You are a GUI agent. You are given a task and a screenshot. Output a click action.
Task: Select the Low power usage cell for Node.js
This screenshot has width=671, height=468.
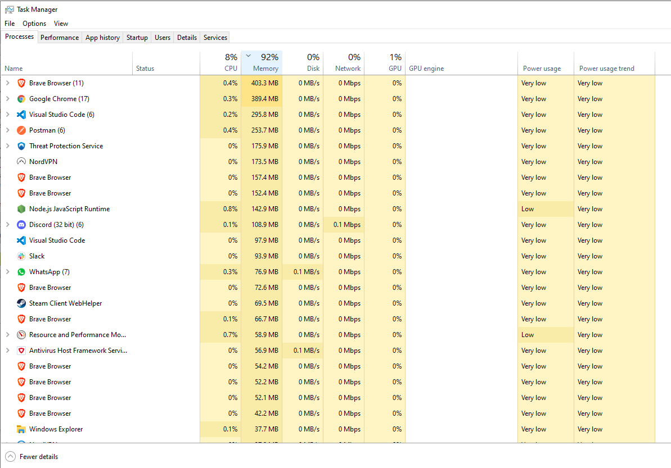(x=546, y=209)
